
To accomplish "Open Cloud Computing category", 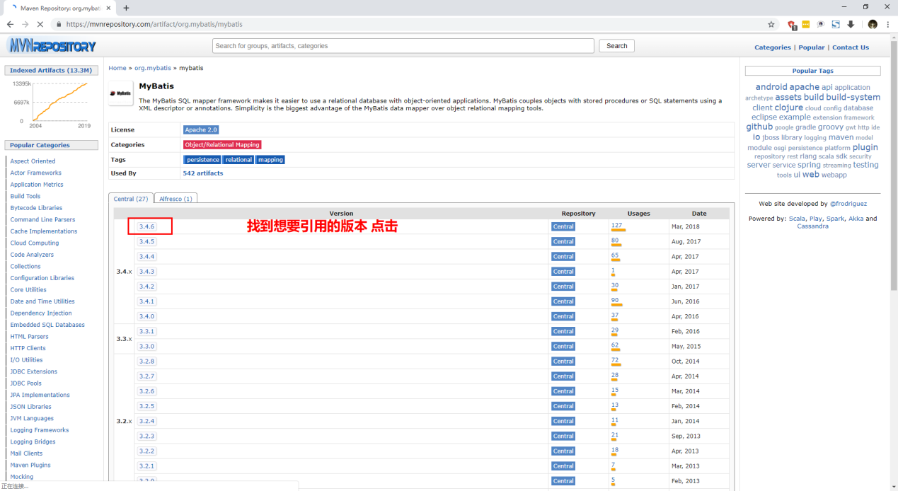I will pyautogui.click(x=35, y=243).
